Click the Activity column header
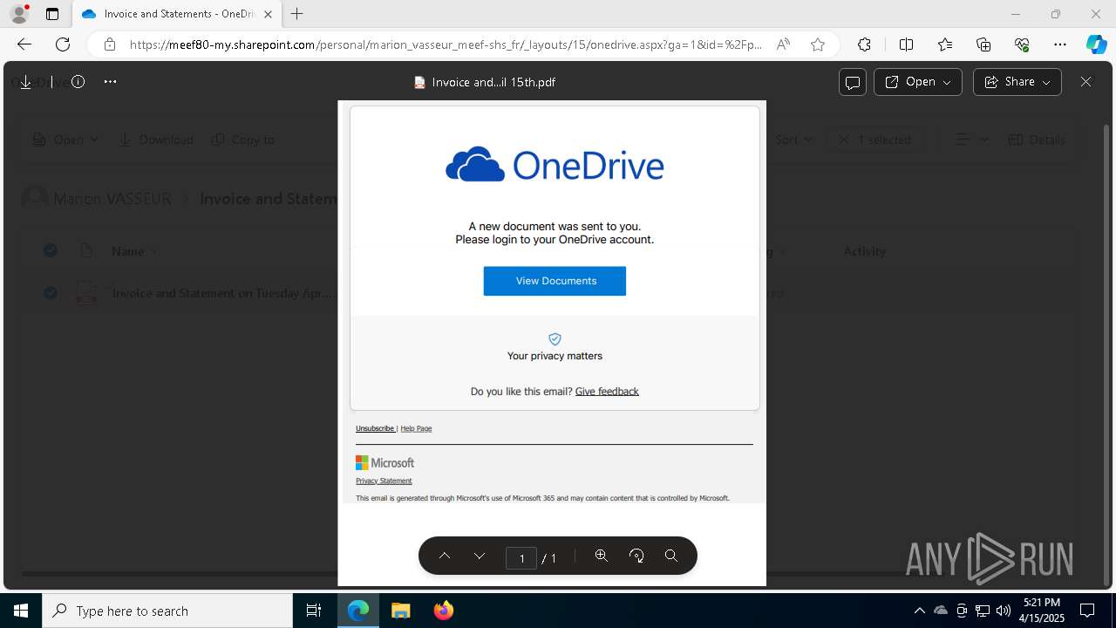 coord(865,251)
